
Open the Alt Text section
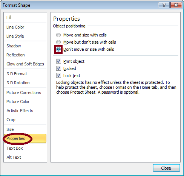point(25,157)
